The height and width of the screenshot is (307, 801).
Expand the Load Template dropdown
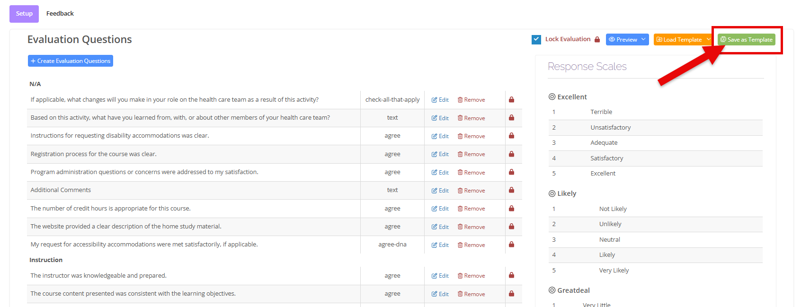pyautogui.click(x=683, y=40)
